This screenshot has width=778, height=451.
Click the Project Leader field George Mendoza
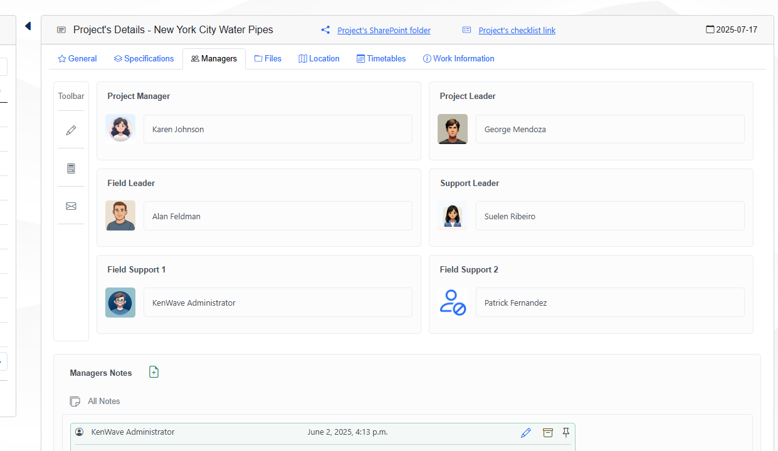609,130
